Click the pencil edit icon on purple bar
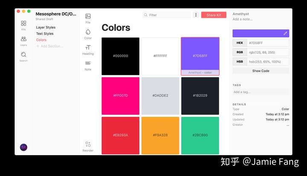This screenshot has height=176, width=307. click(x=285, y=33)
